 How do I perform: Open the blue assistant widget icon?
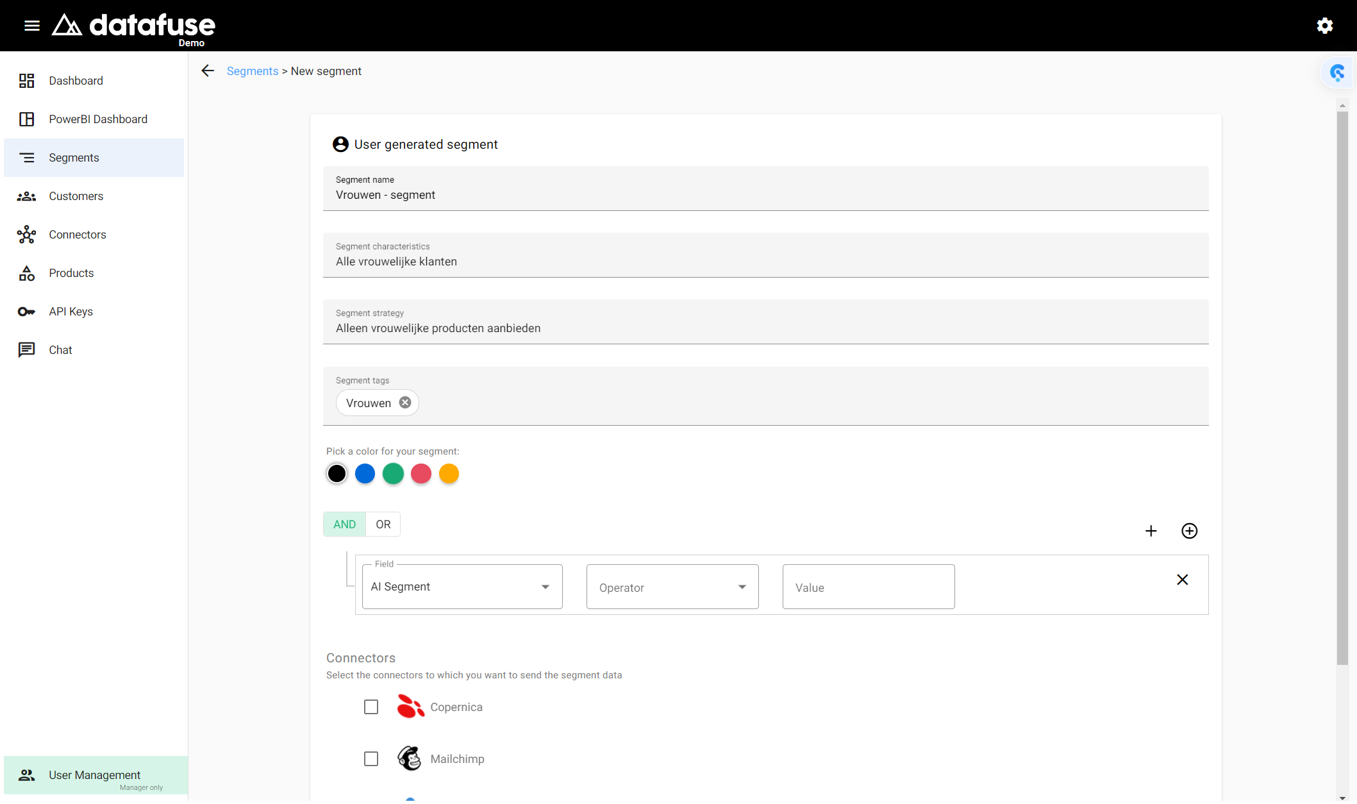pyautogui.click(x=1338, y=72)
